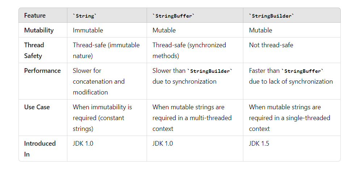Click the Feature column header
This screenshot has width=361, height=172.
(35, 16)
